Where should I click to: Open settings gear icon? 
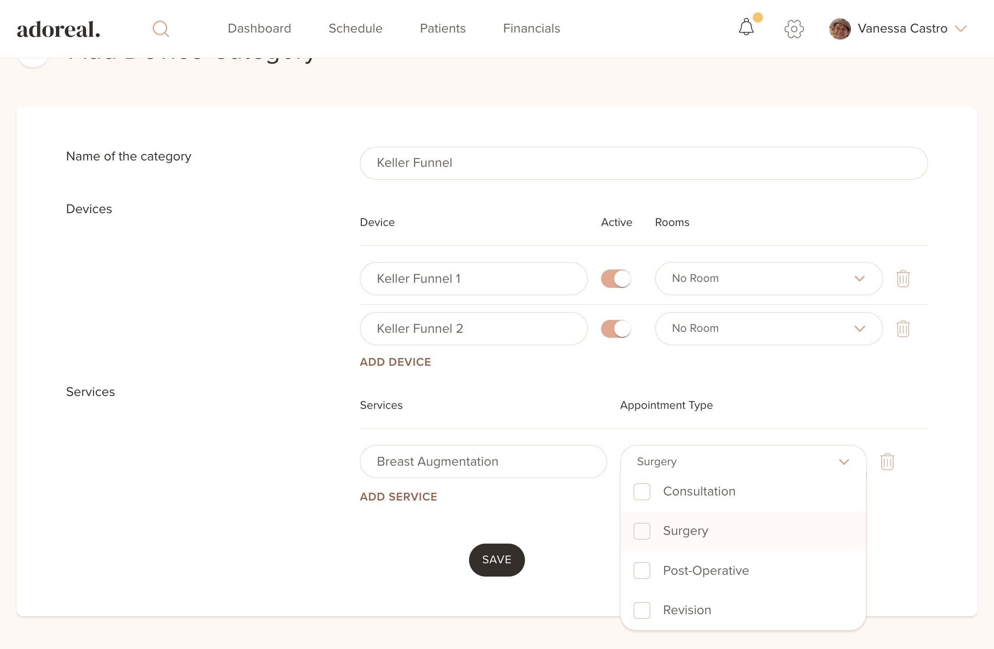point(794,29)
